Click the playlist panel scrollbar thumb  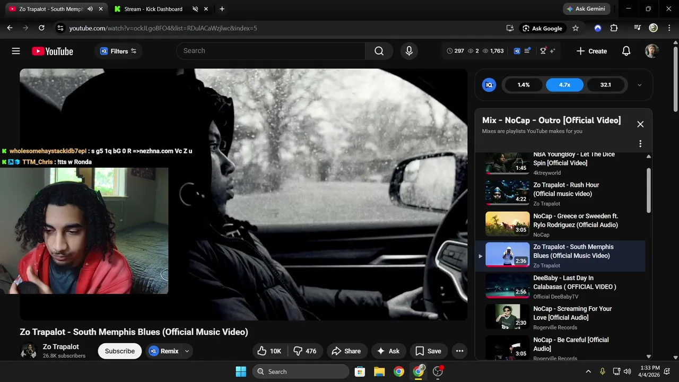(x=648, y=190)
